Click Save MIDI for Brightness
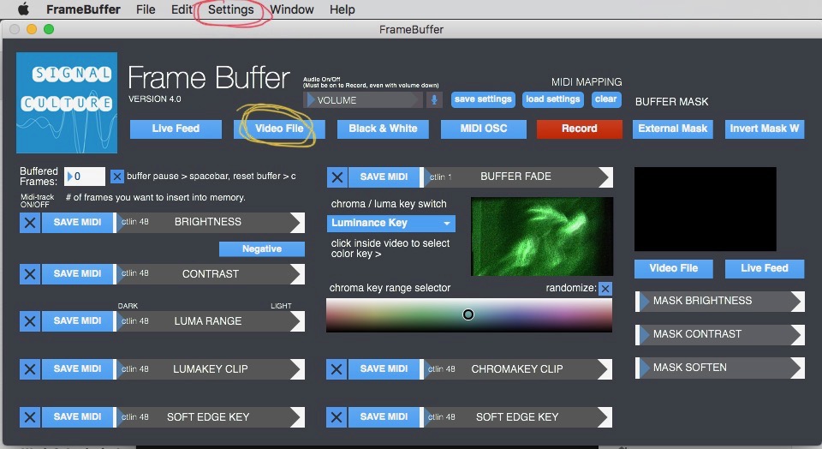Screen dimensions: 822x449 pos(78,223)
